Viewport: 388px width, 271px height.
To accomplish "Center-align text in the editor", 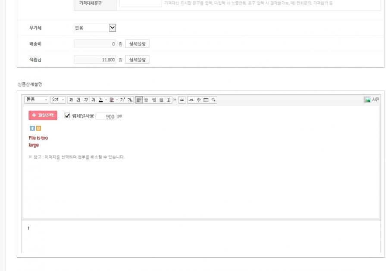I will (146, 100).
